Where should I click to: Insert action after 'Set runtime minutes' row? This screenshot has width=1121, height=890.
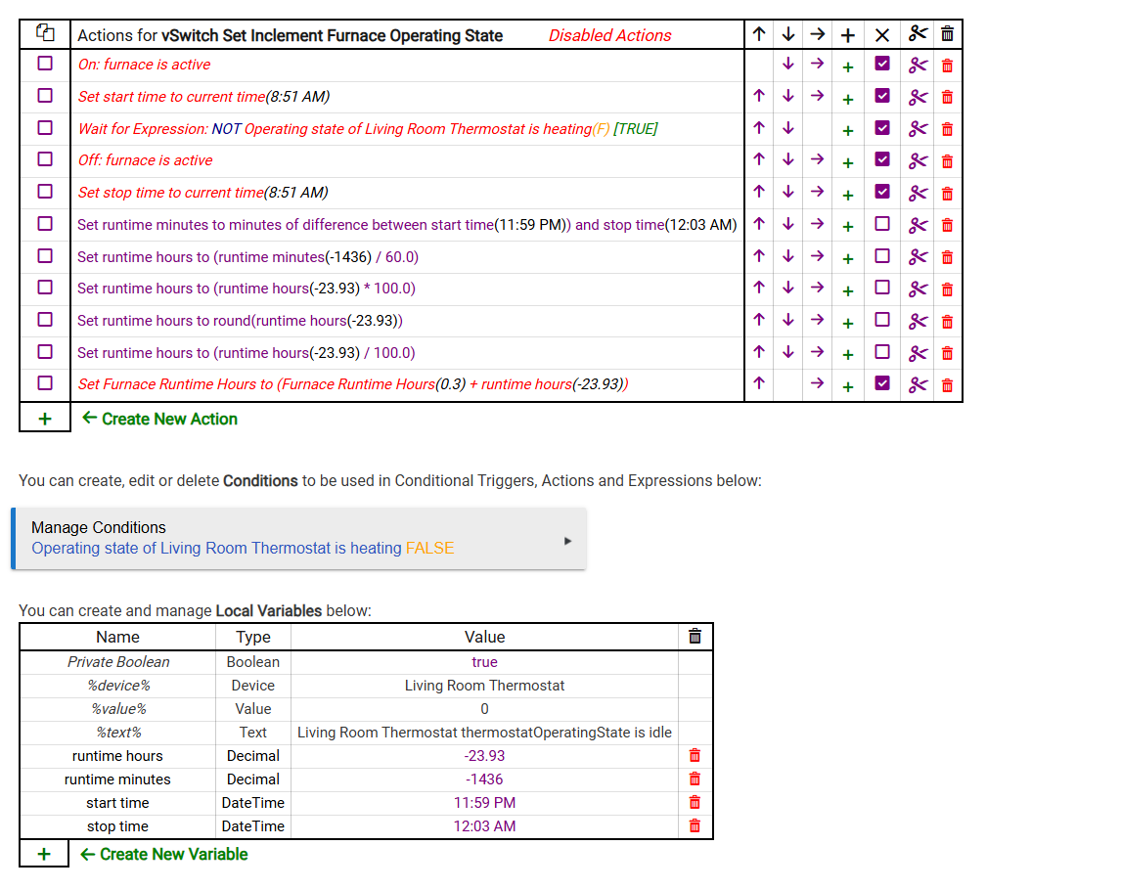(848, 226)
